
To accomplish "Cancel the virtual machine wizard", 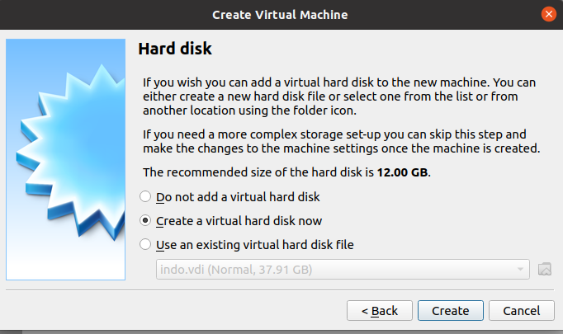I will [x=522, y=310].
